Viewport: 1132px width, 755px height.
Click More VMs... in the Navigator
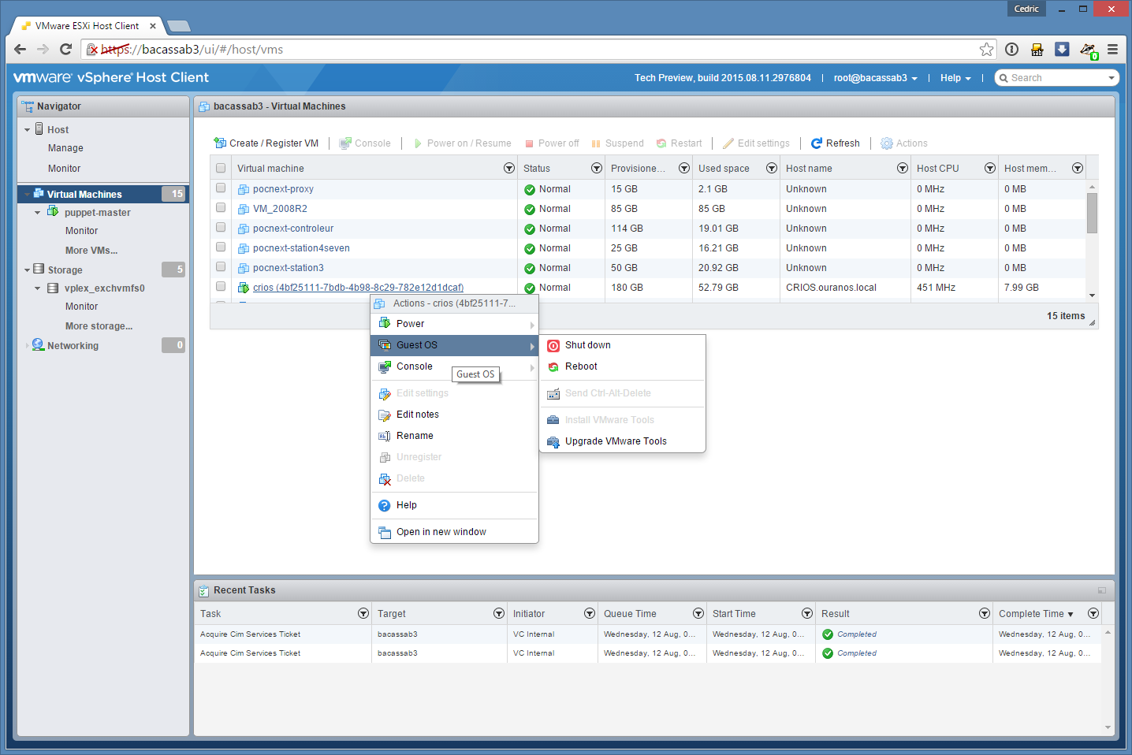91,251
